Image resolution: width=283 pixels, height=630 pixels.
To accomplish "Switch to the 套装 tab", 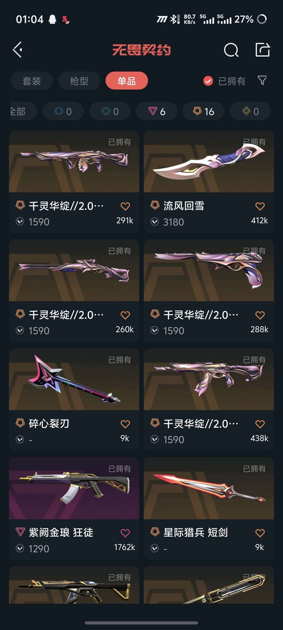I will tap(32, 81).
